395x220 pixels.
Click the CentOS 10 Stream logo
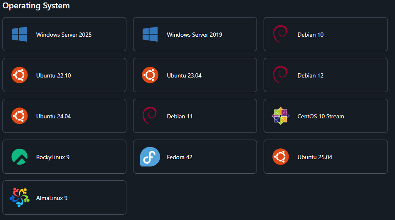pyautogui.click(x=280, y=116)
